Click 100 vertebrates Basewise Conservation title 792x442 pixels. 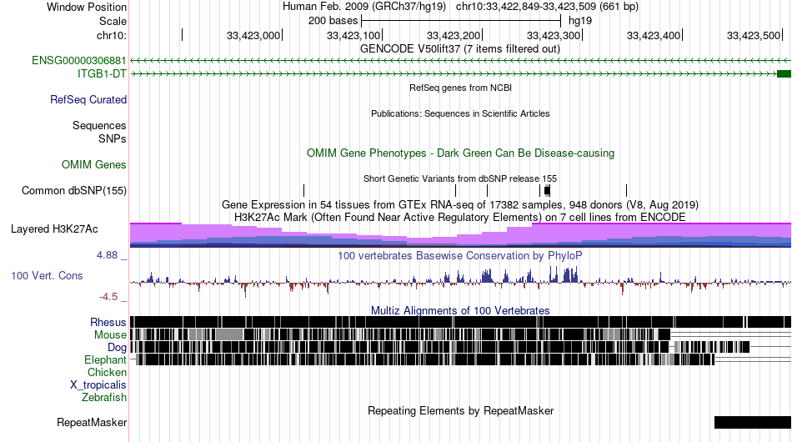click(x=460, y=255)
